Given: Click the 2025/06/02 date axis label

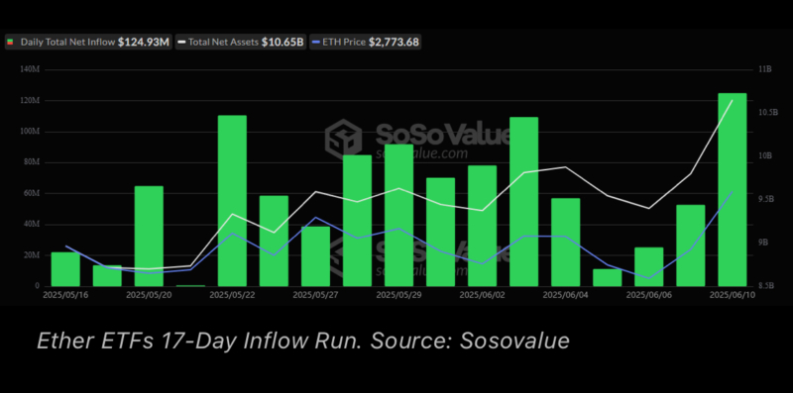Looking at the screenshot, I should pyautogui.click(x=482, y=294).
